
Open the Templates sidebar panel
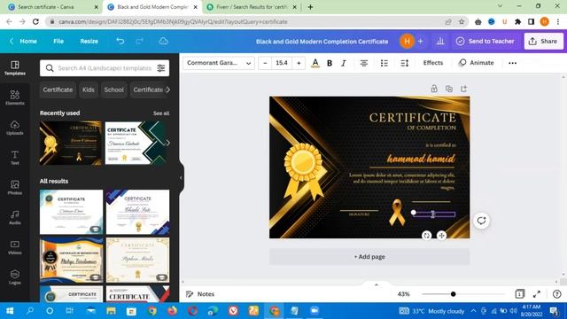(15, 68)
